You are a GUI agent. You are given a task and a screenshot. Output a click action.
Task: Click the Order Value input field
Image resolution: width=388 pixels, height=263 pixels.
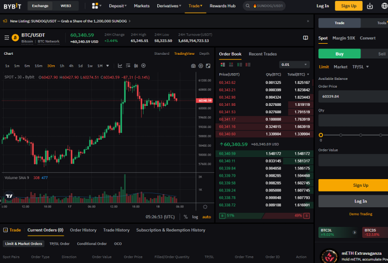tap(354, 160)
